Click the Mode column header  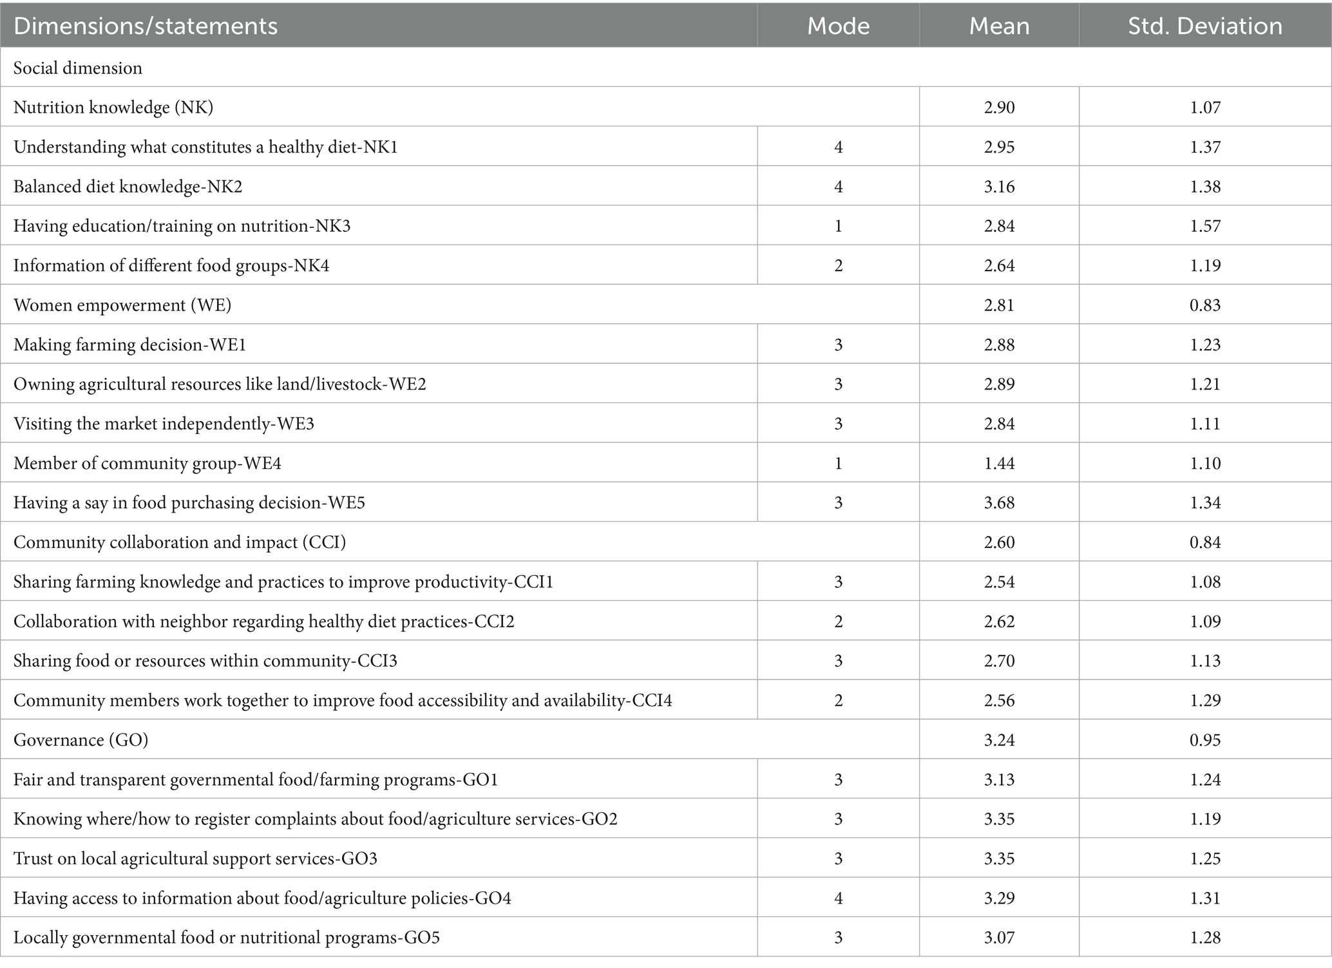point(838,26)
